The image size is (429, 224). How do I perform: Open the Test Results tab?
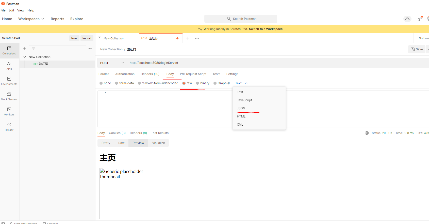pyautogui.click(x=160, y=133)
